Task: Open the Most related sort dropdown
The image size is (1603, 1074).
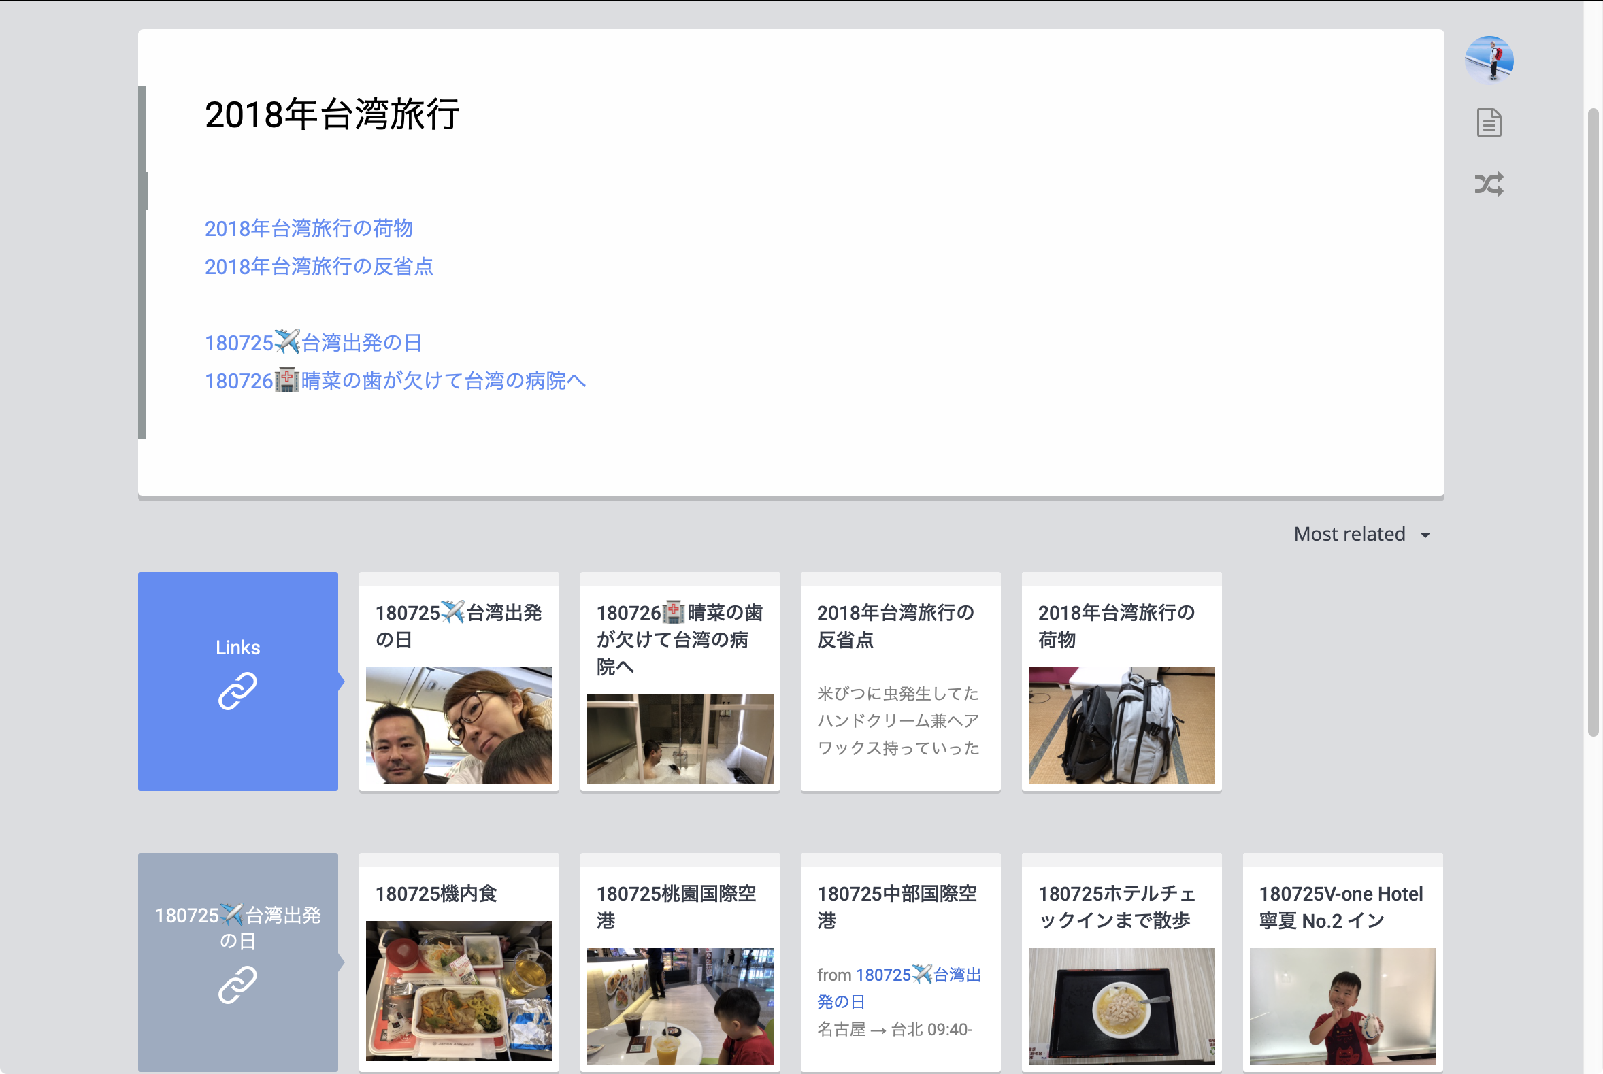Action: tap(1349, 534)
